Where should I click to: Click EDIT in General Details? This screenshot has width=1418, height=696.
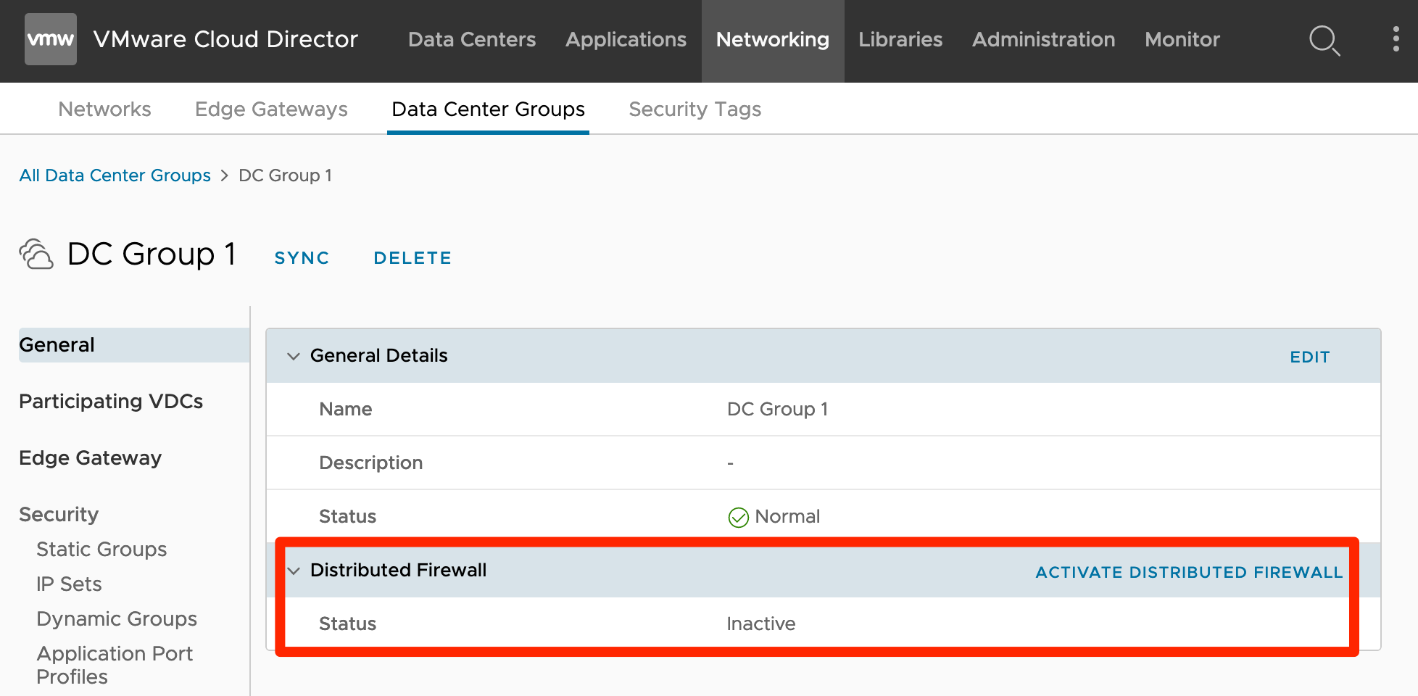coord(1309,357)
